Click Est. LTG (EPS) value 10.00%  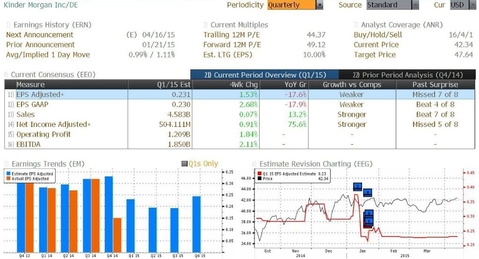pyautogui.click(x=314, y=55)
